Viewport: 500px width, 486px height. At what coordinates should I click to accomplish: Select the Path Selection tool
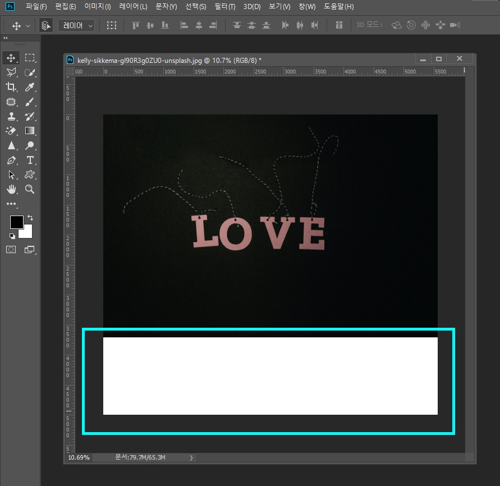coord(11,175)
